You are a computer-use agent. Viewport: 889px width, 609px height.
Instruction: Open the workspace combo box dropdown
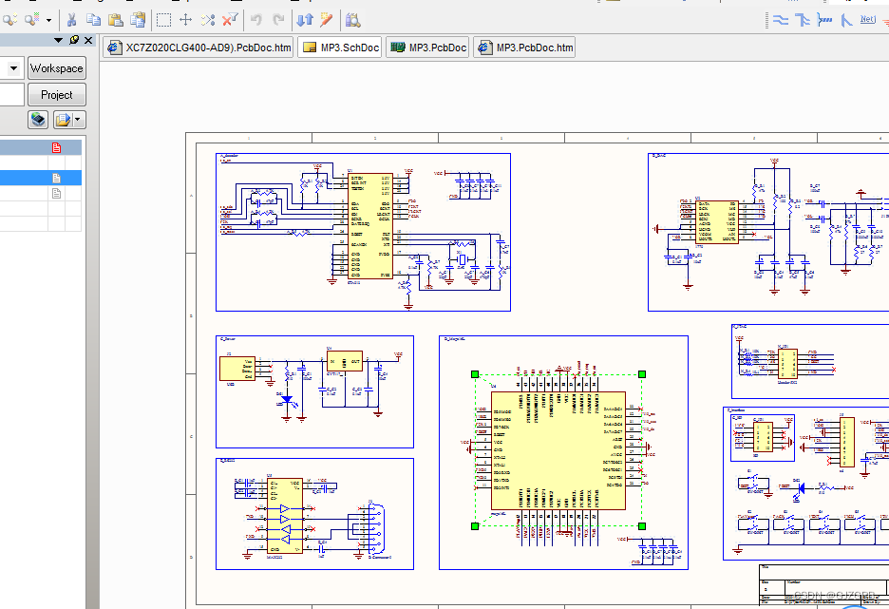13,67
